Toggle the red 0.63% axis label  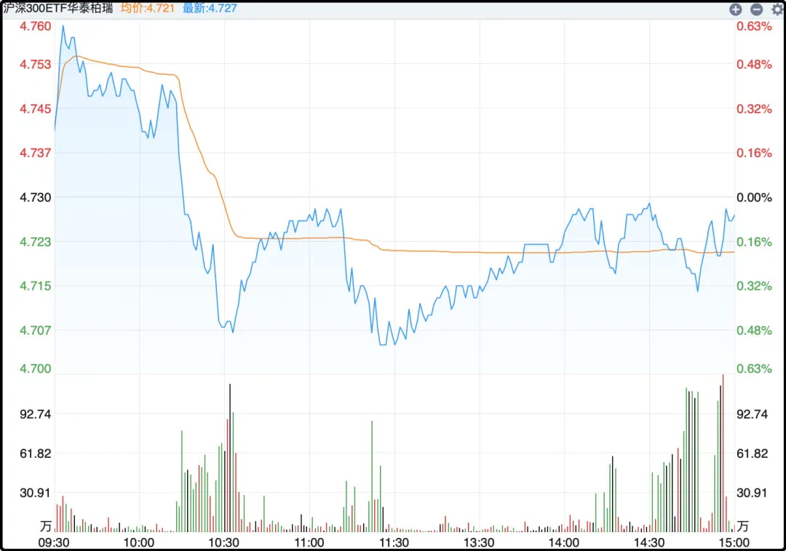tap(753, 26)
